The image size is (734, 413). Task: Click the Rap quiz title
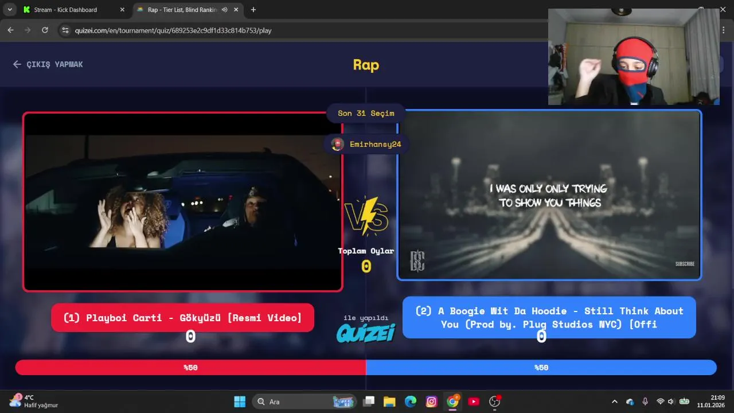click(366, 64)
